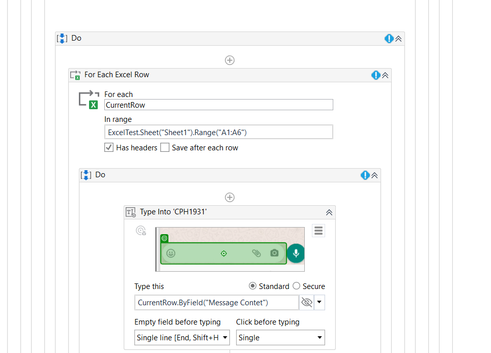The width and height of the screenshot is (491, 353).
Task: Click the plus icon above For Each Excel Row
Action: pyautogui.click(x=229, y=60)
